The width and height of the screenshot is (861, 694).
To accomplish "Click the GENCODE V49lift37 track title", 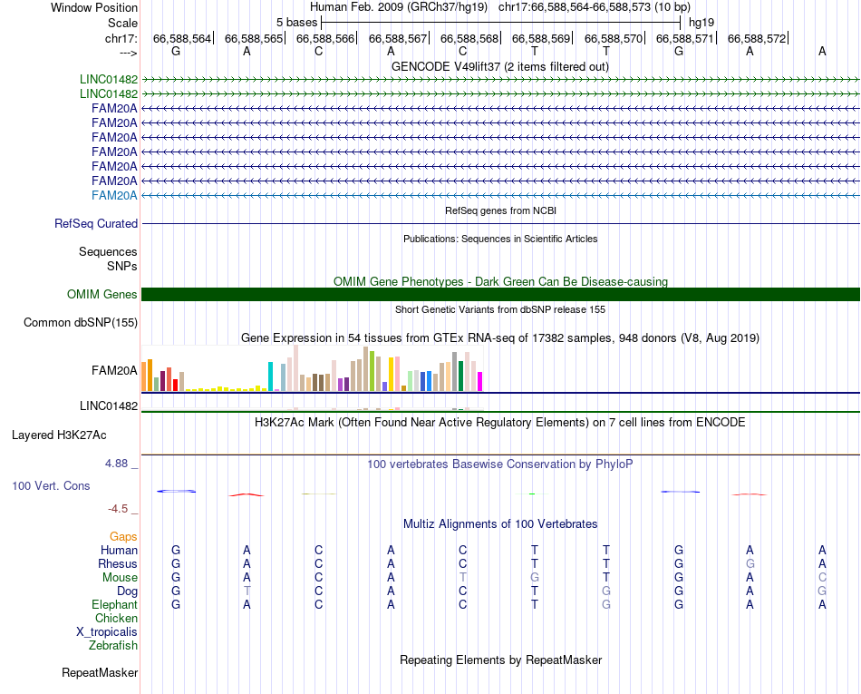I will tap(500, 66).
